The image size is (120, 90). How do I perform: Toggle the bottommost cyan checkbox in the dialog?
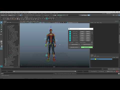click(70, 41)
